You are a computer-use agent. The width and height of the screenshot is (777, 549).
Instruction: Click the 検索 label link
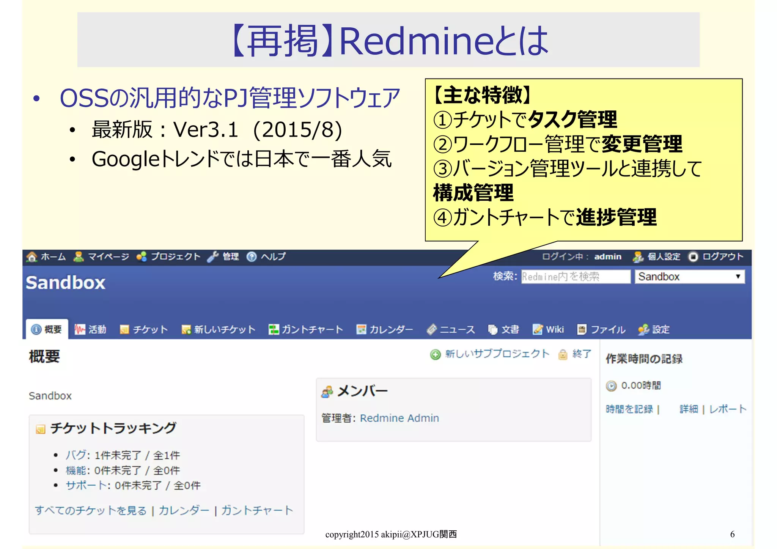[x=505, y=276]
